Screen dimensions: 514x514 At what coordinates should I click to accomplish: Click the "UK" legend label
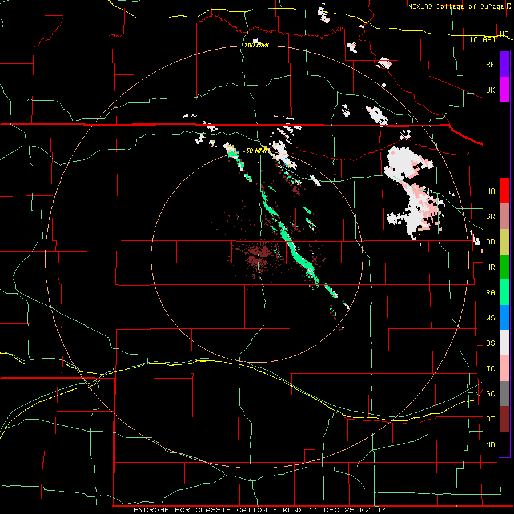490,90
